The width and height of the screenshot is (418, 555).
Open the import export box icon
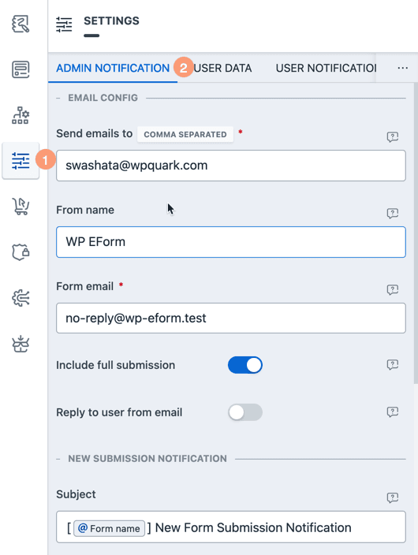(21, 344)
